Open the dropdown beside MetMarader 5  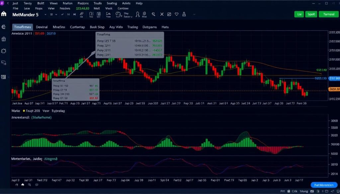point(46,14)
